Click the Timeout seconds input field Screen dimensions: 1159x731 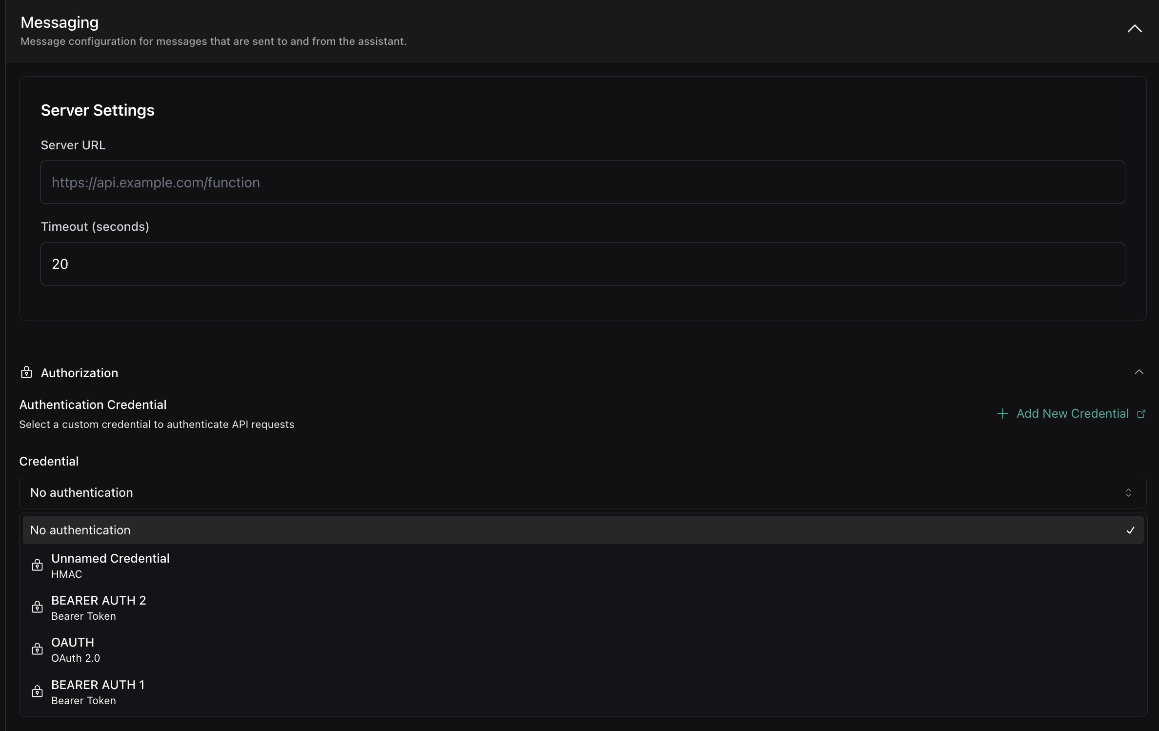582,264
